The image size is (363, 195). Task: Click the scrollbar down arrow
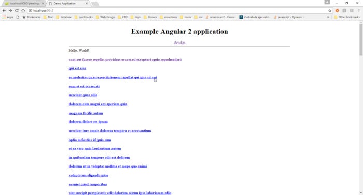[361, 193]
